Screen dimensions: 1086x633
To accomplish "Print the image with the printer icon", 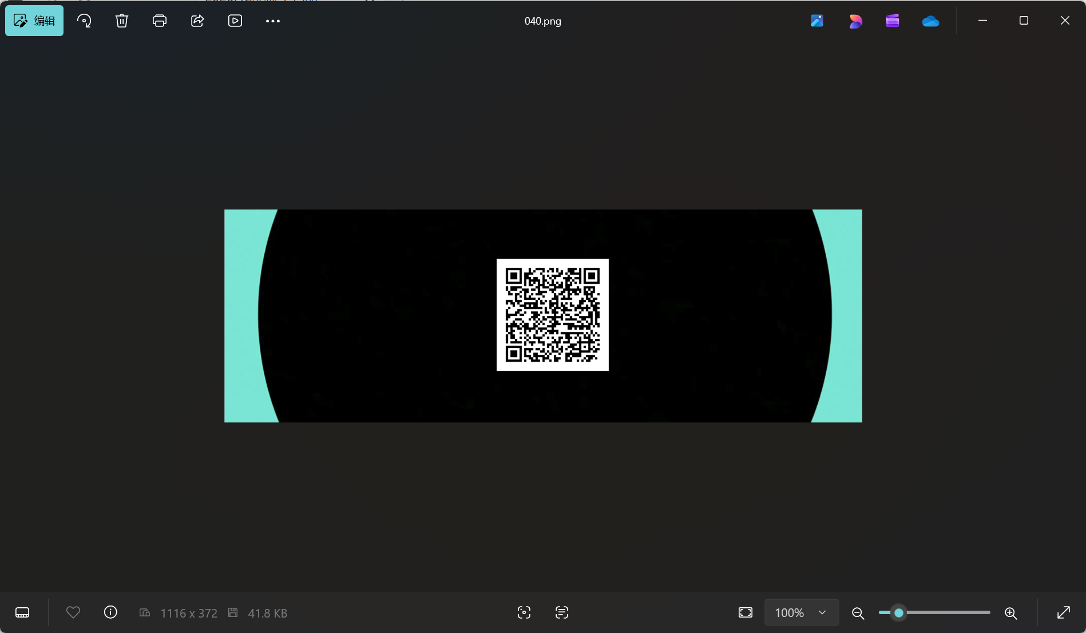I will (x=160, y=21).
